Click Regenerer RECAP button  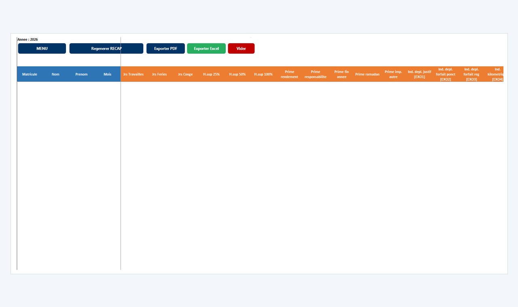tap(106, 48)
